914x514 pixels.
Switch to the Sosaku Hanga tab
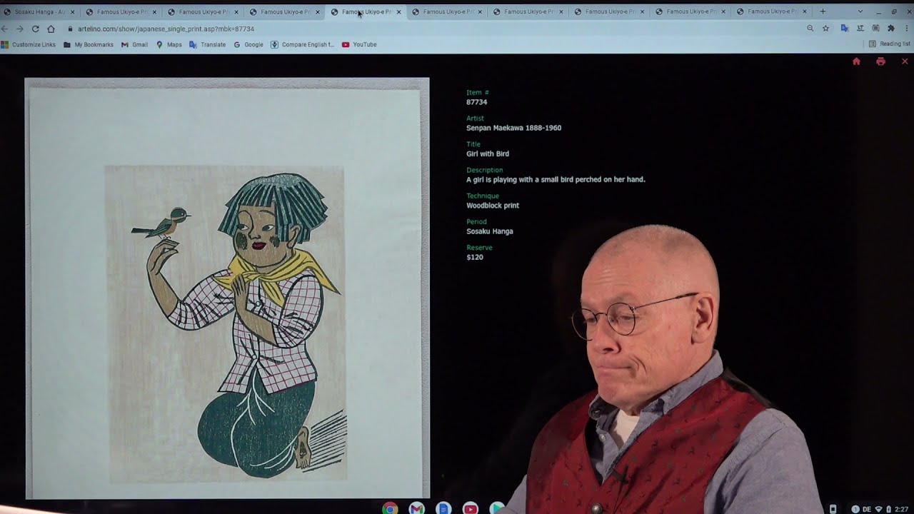(x=39, y=11)
